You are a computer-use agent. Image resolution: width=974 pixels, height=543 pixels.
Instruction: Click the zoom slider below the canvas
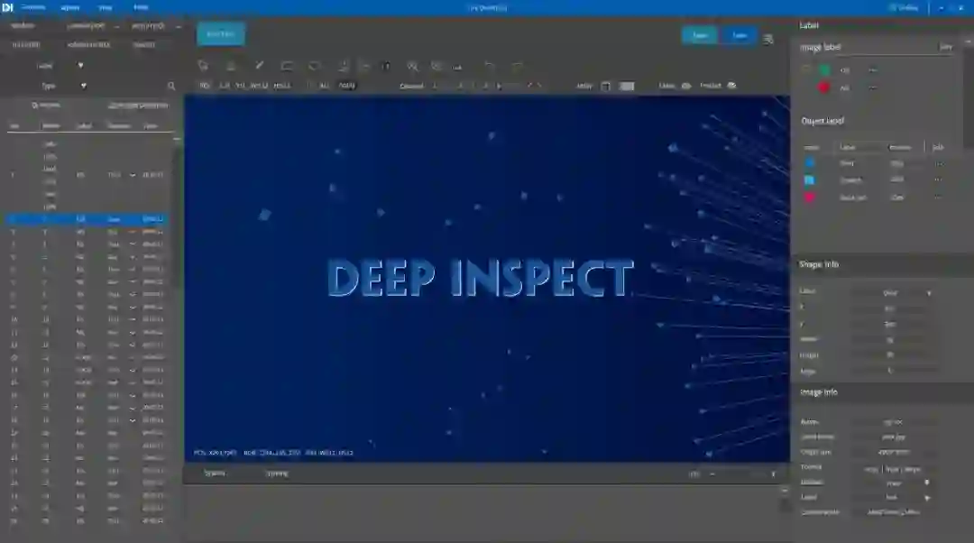pos(742,474)
